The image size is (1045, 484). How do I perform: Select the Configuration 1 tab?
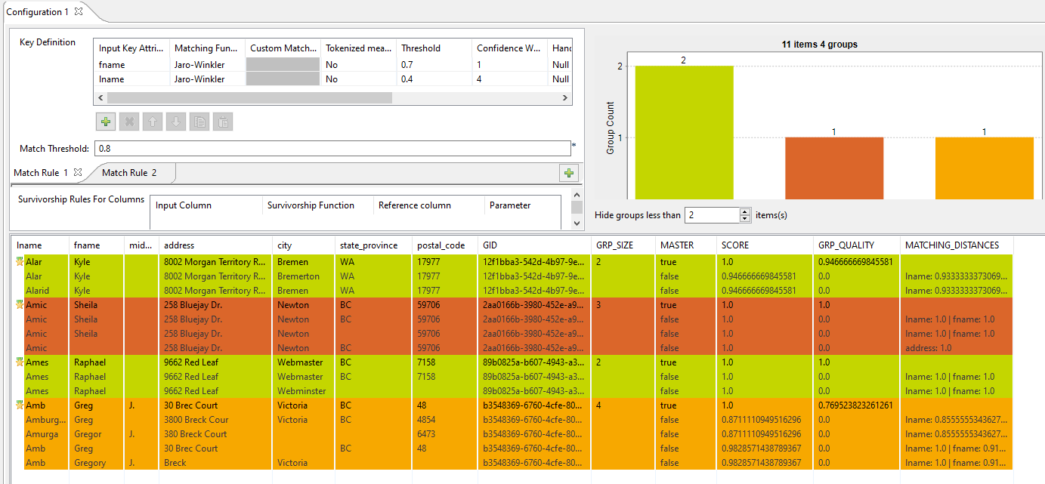(x=34, y=12)
